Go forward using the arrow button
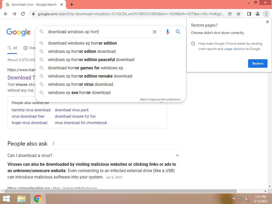272x204 pixels. (14, 14)
